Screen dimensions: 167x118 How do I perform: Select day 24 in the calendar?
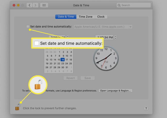pos(67,63)
